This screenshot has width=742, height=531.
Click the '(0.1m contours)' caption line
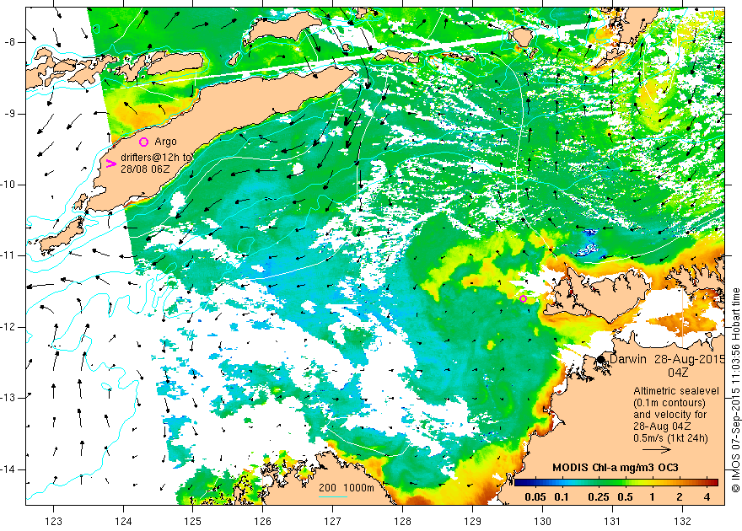click(669, 403)
